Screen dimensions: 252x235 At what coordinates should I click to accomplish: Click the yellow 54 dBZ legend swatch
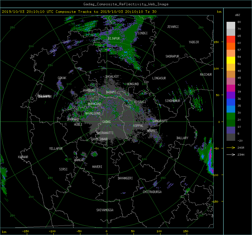(x=231, y=60)
